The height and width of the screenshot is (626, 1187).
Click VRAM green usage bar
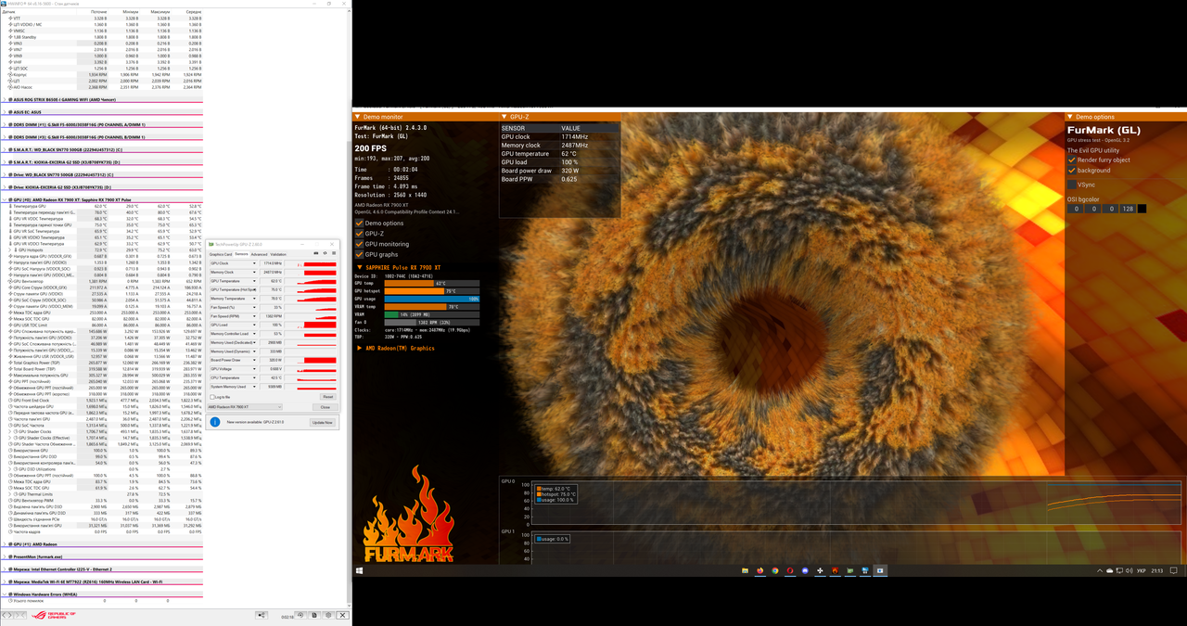point(391,314)
